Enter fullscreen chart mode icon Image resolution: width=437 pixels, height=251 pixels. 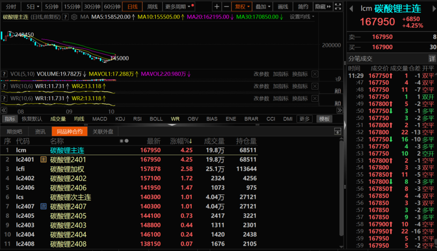point(338,7)
